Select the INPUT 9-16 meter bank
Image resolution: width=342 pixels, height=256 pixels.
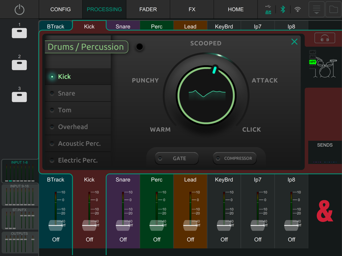tap(19, 195)
